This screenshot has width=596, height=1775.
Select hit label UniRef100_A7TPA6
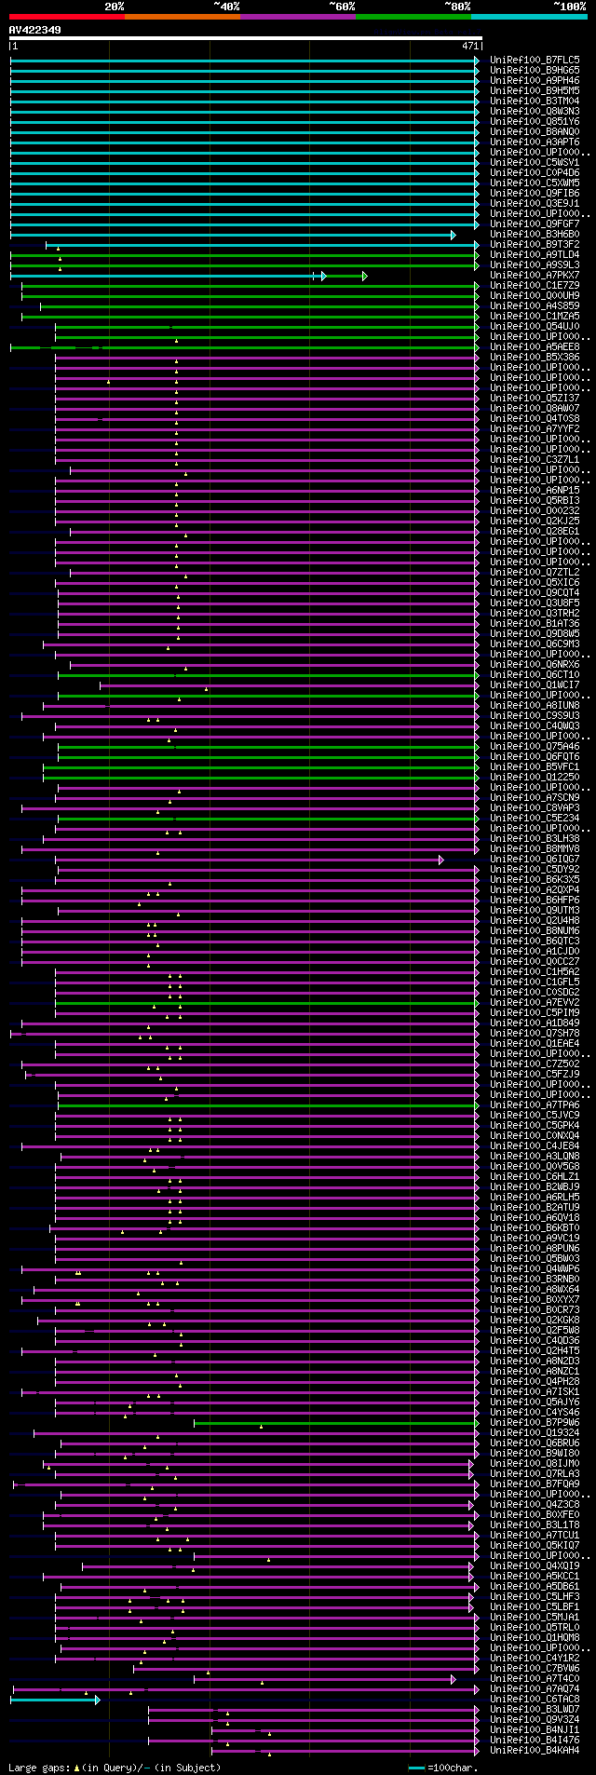(x=535, y=1105)
